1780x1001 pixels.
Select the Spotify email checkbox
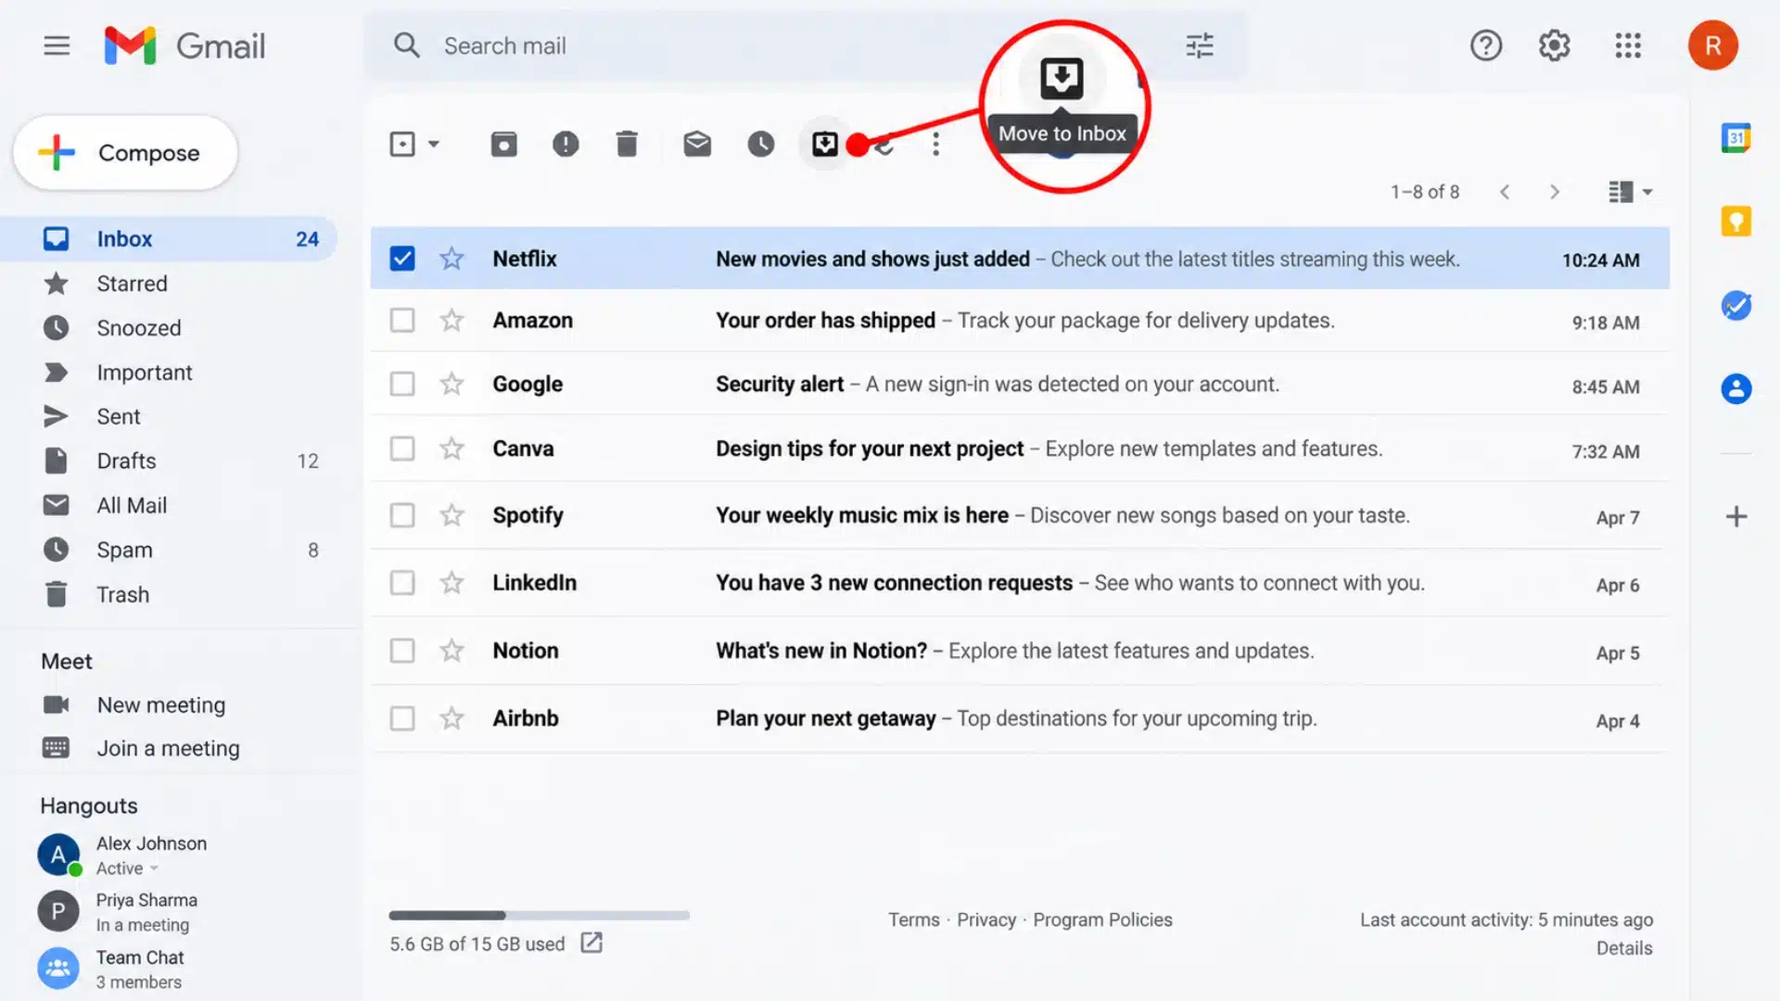[x=401, y=515]
